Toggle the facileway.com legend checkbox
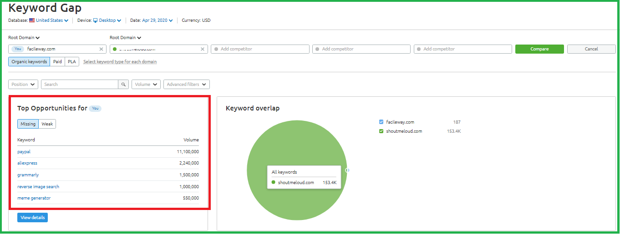Viewport: 620px width, 235px height. pyautogui.click(x=381, y=122)
